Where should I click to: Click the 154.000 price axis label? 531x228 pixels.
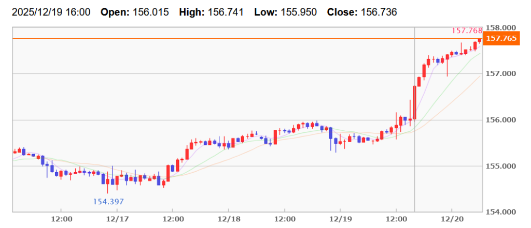coord(502,212)
